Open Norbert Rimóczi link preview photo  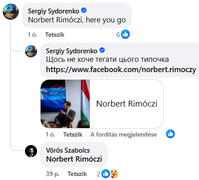click(x=65, y=104)
